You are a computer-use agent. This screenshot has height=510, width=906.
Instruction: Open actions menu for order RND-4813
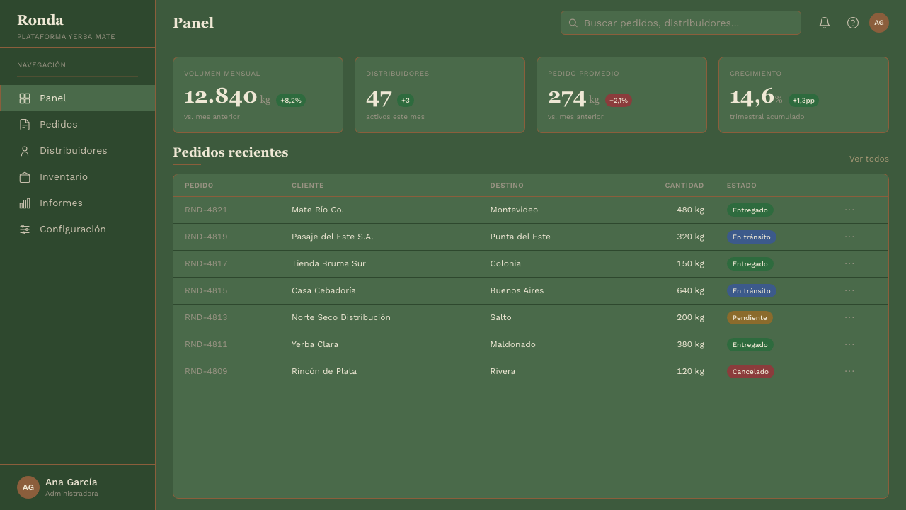click(849, 317)
